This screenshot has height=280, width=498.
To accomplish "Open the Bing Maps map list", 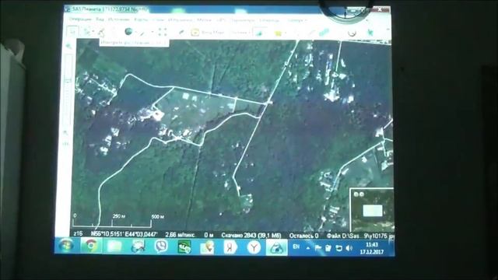I will (x=212, y=33).
